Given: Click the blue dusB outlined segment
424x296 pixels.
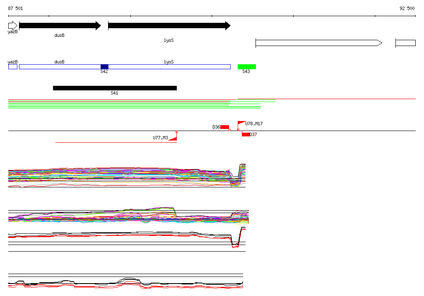Looking at the screenshot, I should point(60,67).
